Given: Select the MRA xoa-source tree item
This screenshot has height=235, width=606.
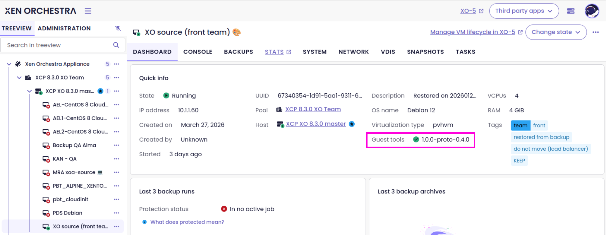Looking at the screenshot, I should [78, 172].
